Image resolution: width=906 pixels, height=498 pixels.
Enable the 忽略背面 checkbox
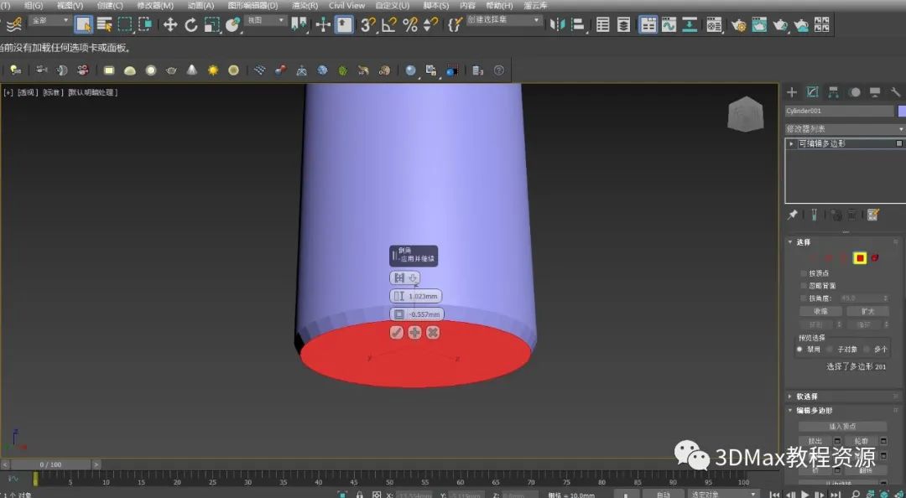tap(803, 286)
